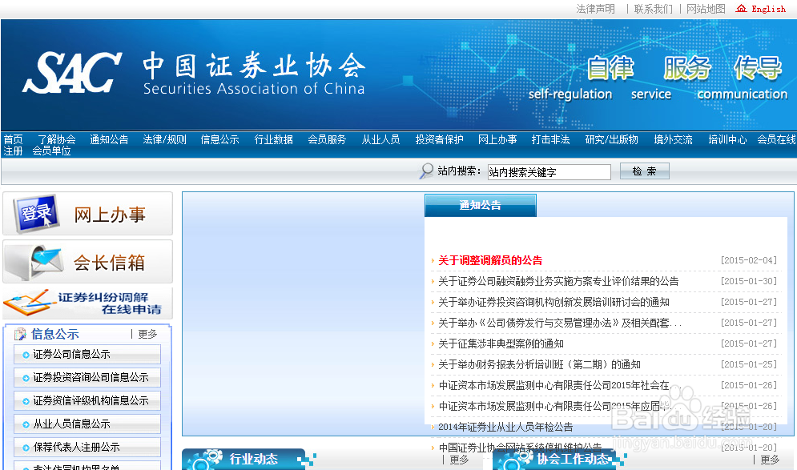Open 信息公示 in navigation bar
This screenshot has height=470, width=797.
pyautogui.click(x=219, y=139)
